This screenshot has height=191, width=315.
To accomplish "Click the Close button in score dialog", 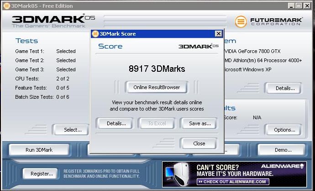I will (199, 143).
